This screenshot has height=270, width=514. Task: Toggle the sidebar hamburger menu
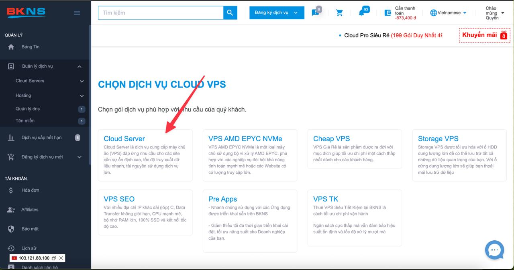[x=77, y=12]
